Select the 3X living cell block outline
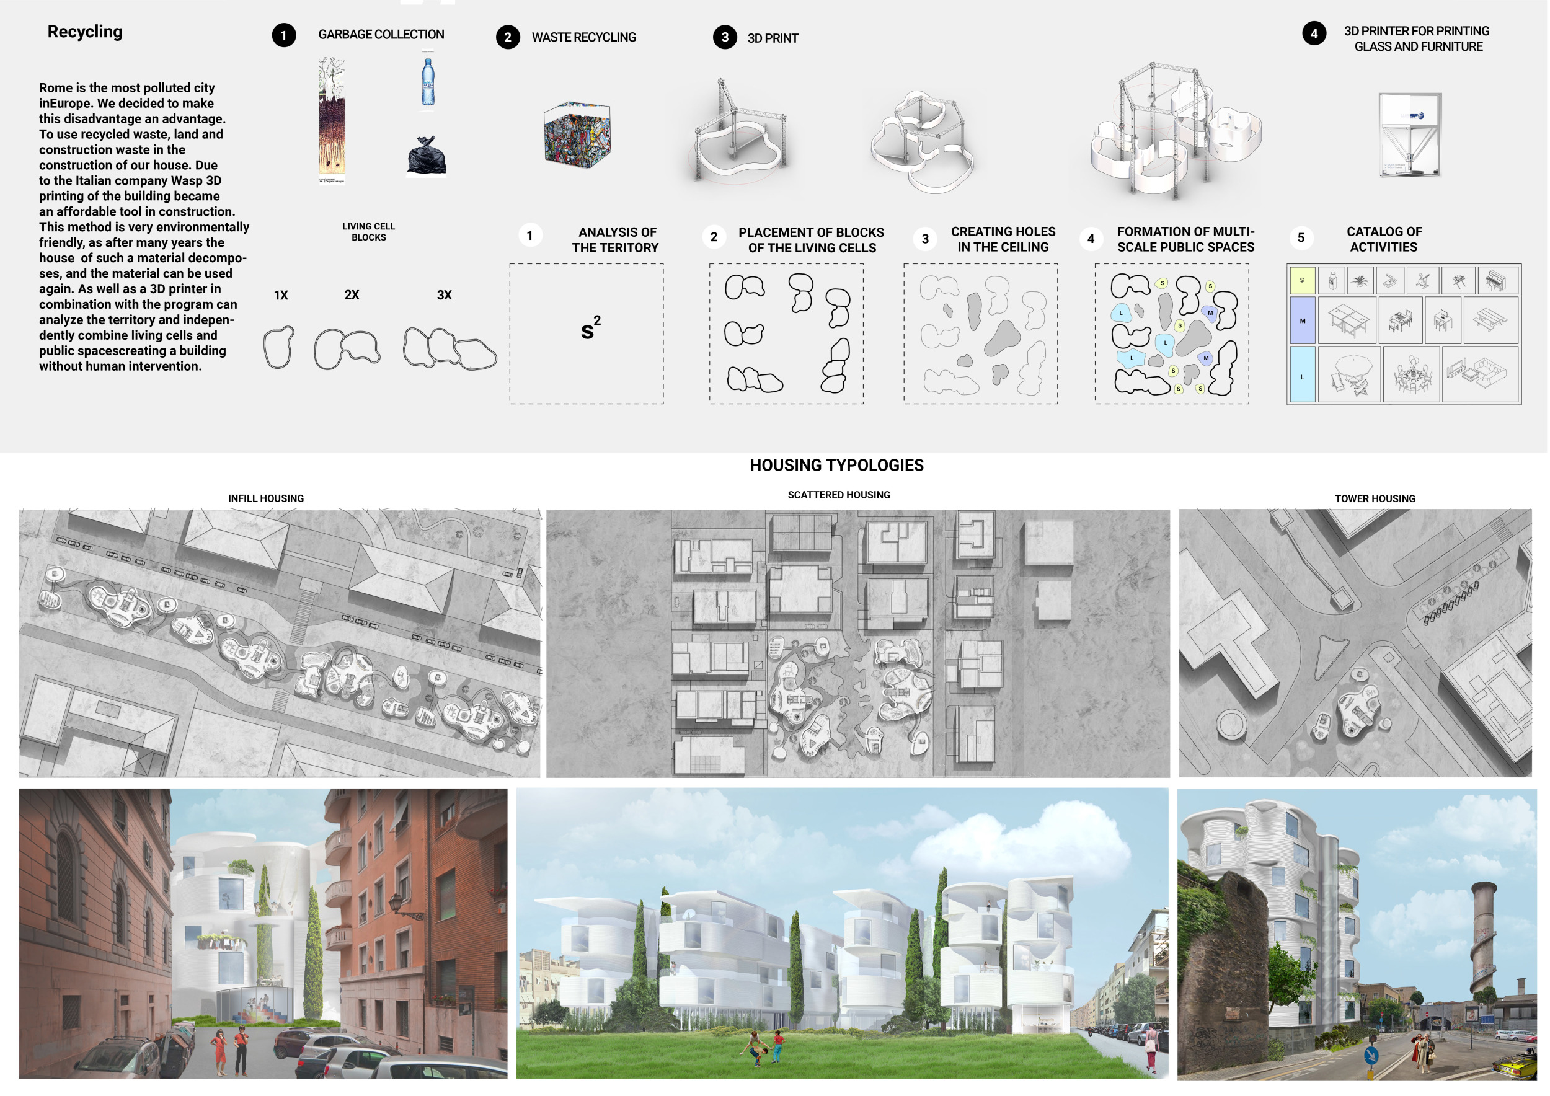1550x1096 pixels. pyautogui.click(x=449, y=348)
